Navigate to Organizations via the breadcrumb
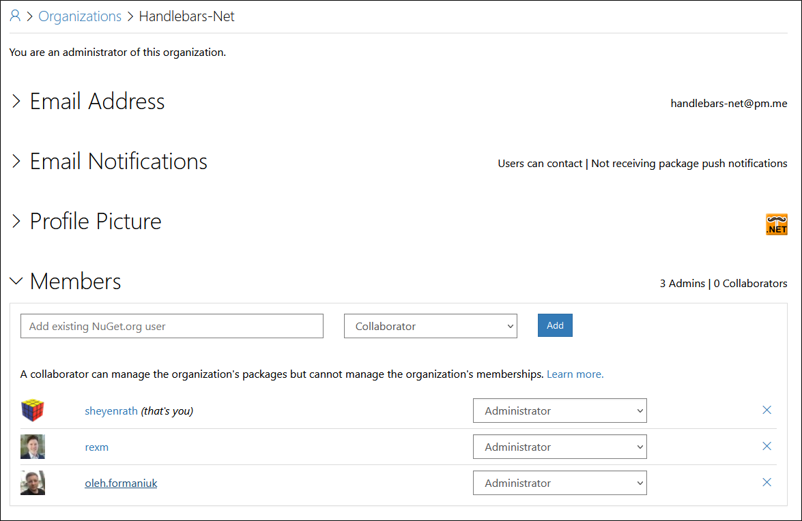This screenshot has height=521, width=802. click(80, 16)
